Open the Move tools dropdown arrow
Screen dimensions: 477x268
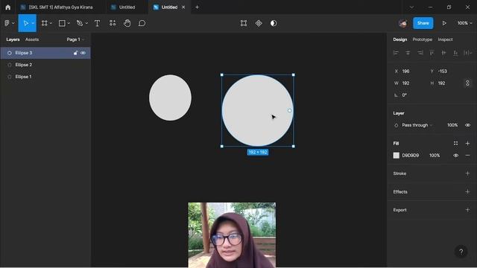33,23
